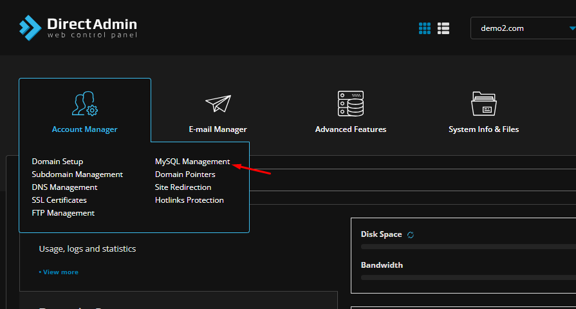This screenshot has height=309, width=576.
Task: Open the E-mail Manager menu label
Action: [x=218, y=129]
